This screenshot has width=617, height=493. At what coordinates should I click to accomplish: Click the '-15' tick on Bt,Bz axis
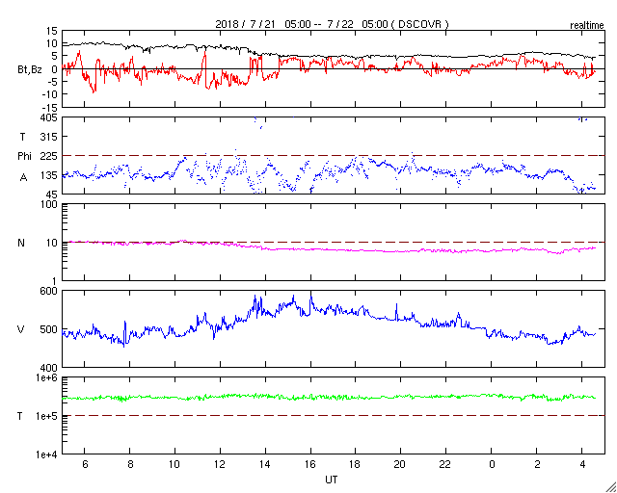pyautogui.click(x=50, y=107)
